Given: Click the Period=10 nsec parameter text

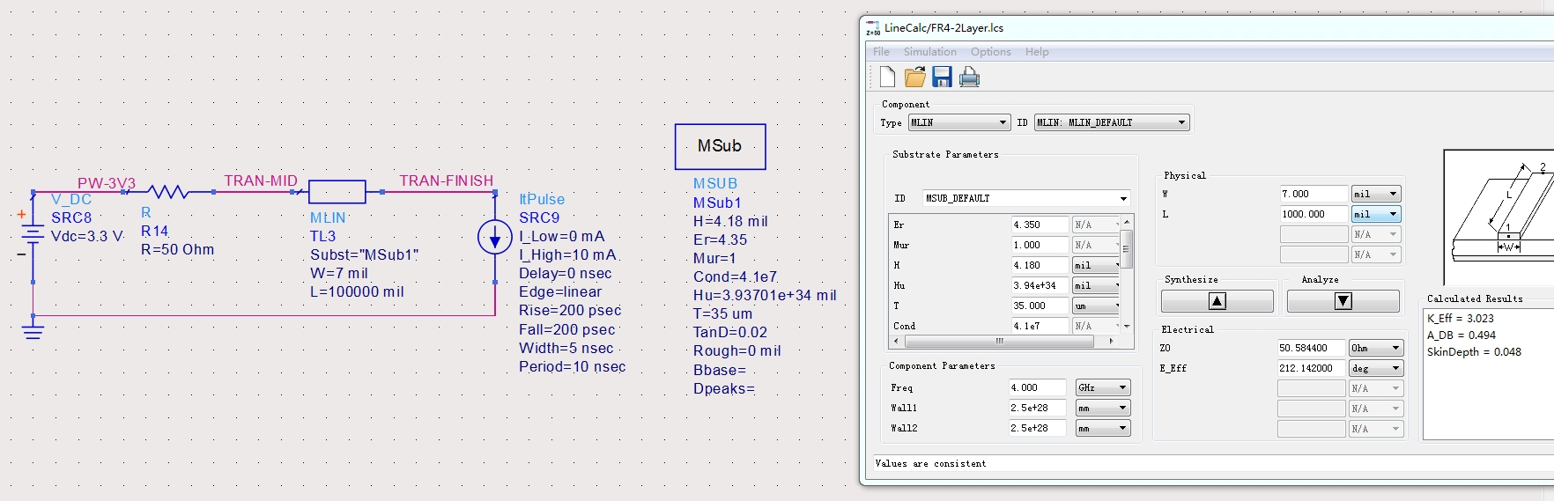Looking at the screenshot, I should tap(573, 367).
